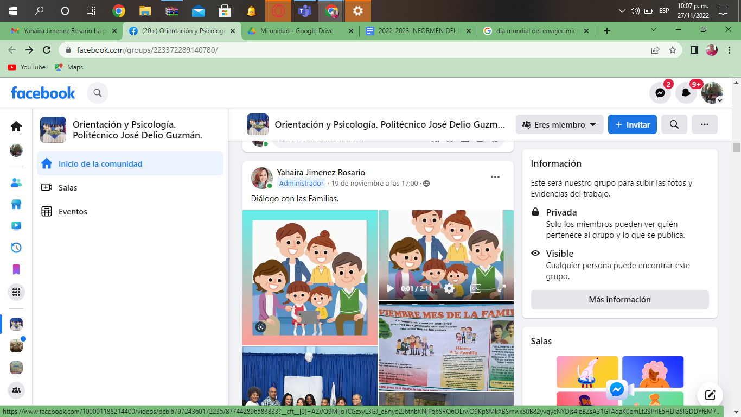Share page icon in address bar
The height and width of the screenshot is (417, 741).
coord(655,50)
